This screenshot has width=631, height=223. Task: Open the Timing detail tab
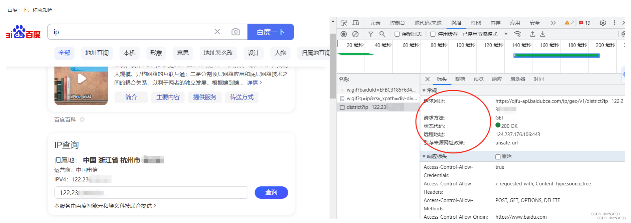(538, 79)
